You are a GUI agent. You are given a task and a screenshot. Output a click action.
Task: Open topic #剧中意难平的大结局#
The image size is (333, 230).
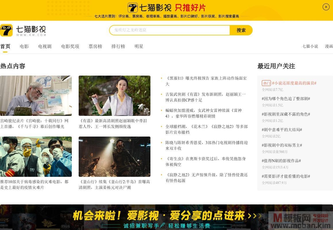click(x=282, y=130)
